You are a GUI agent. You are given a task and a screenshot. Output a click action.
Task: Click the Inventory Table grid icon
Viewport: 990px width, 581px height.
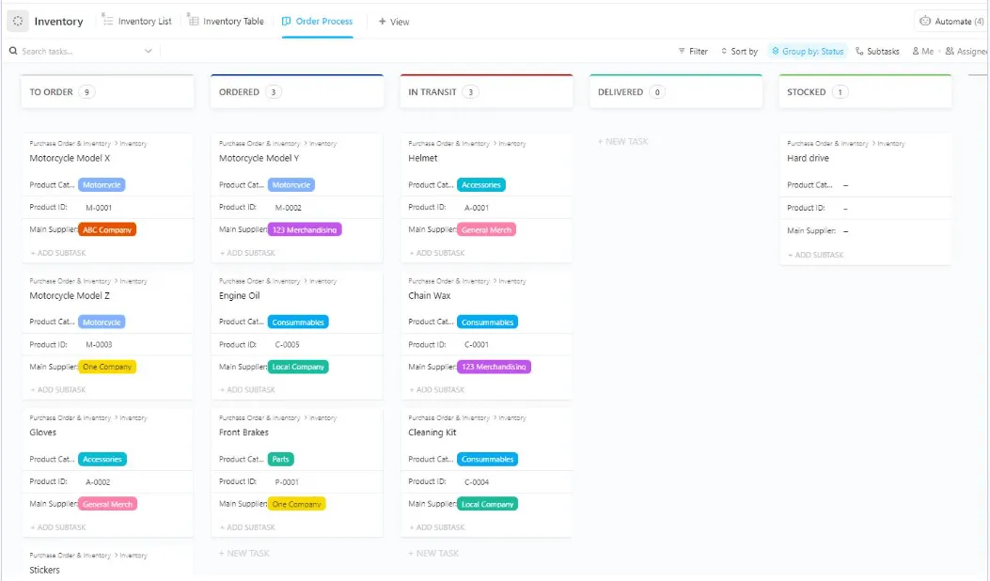point(193,21)
